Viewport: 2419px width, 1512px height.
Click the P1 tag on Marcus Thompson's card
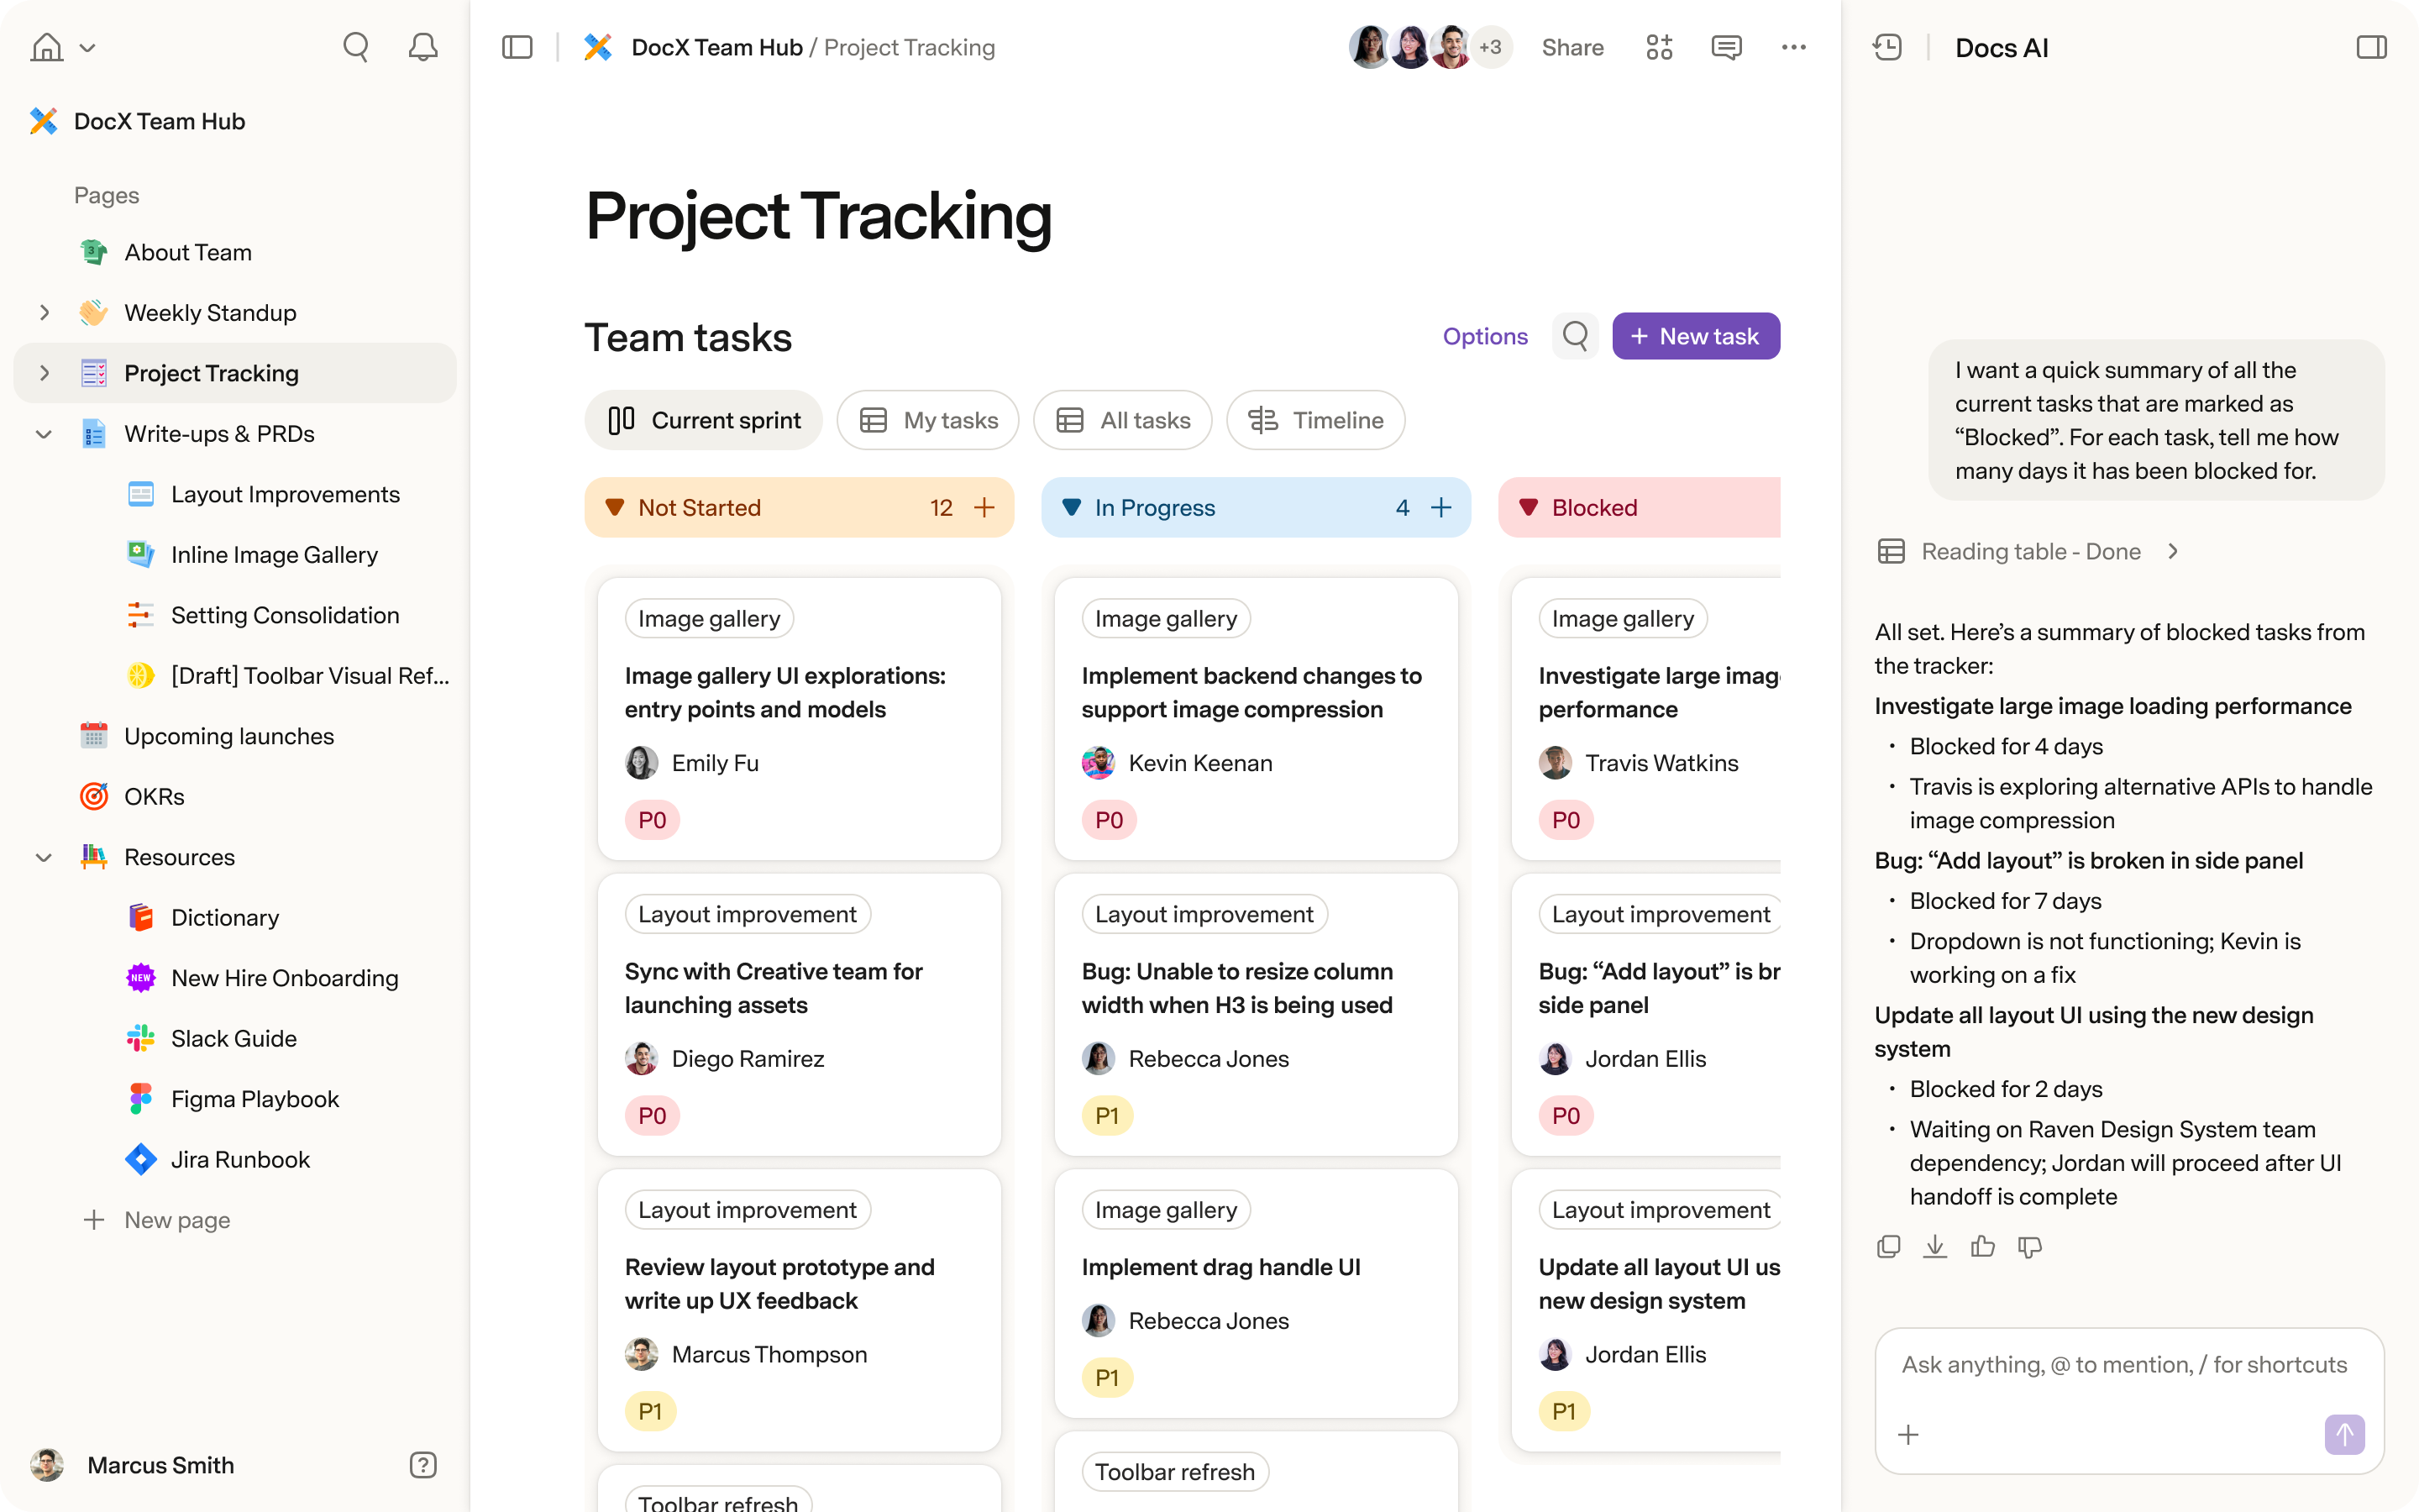coord(650,1411)
